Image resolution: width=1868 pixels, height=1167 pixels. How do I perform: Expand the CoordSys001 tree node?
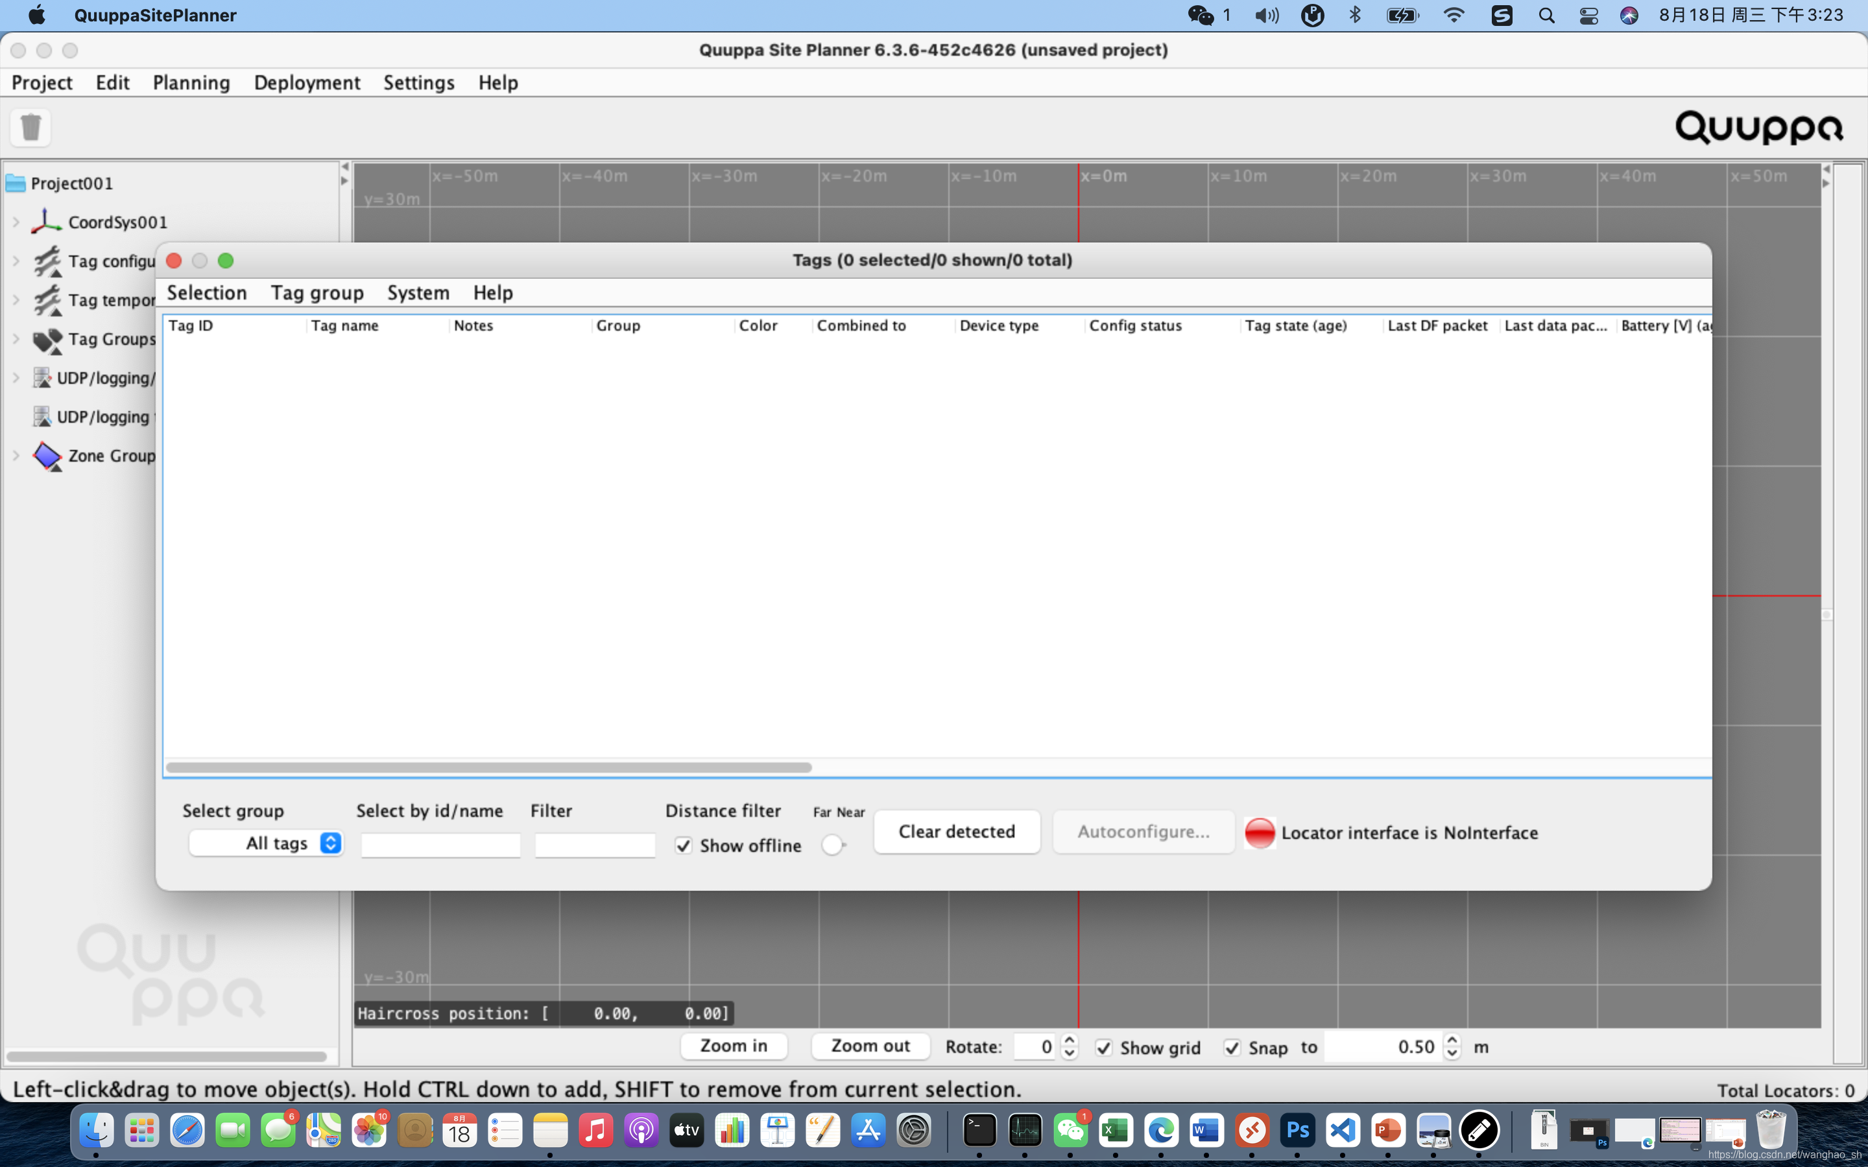coord(16,222)
